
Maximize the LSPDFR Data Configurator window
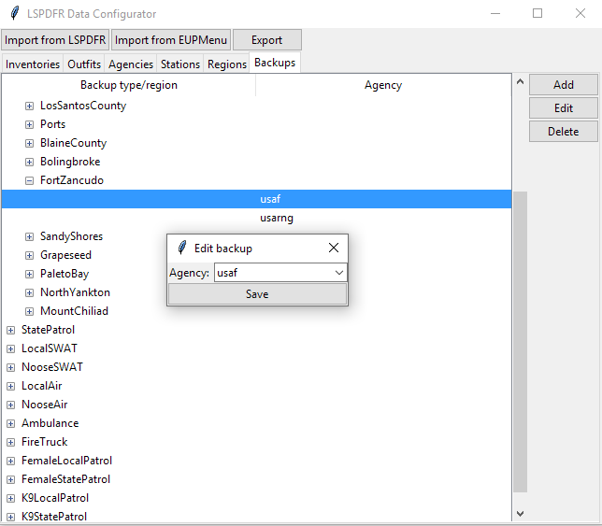pos(537,13)
